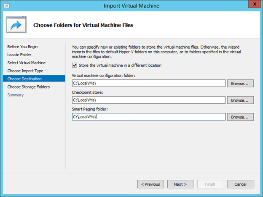Click inside the Smart Paging folder field
This screenshot has width=263, height=197.
[148, 117]
